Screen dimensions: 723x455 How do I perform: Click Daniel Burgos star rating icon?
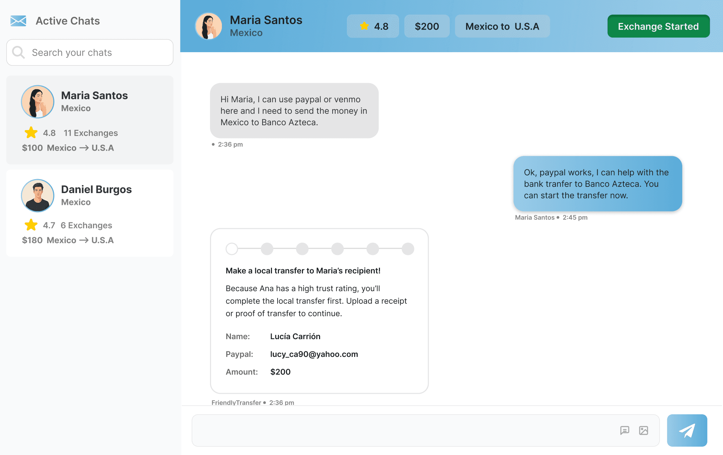pyautogui.click(x=31, y=225)
